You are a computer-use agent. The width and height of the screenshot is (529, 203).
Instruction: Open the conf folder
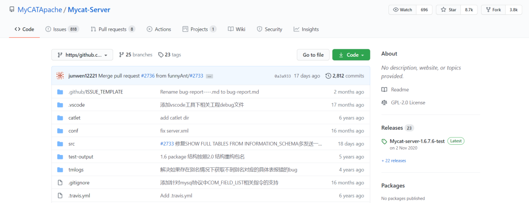click(73, 131)
